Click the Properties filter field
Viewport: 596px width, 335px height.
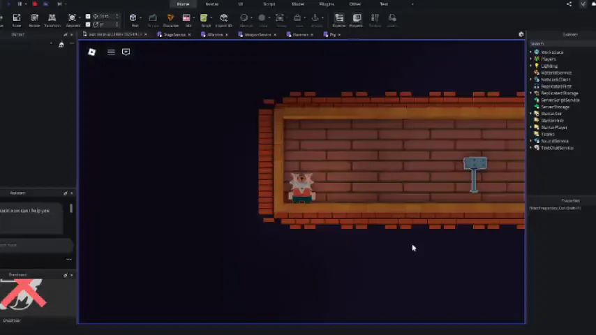pyautogui.click(x=562, y=208)
